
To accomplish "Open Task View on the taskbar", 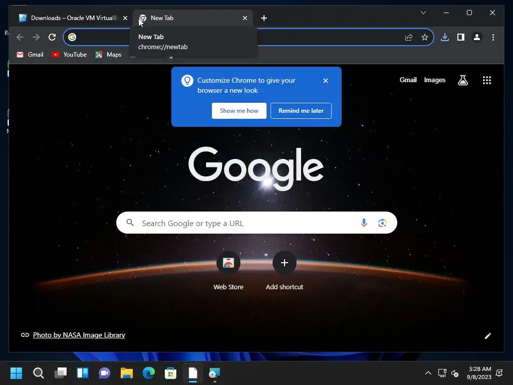I will click(61, 373).
